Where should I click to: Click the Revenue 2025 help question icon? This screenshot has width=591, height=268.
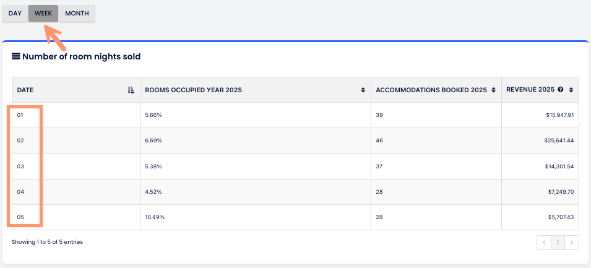click(561, 90)
